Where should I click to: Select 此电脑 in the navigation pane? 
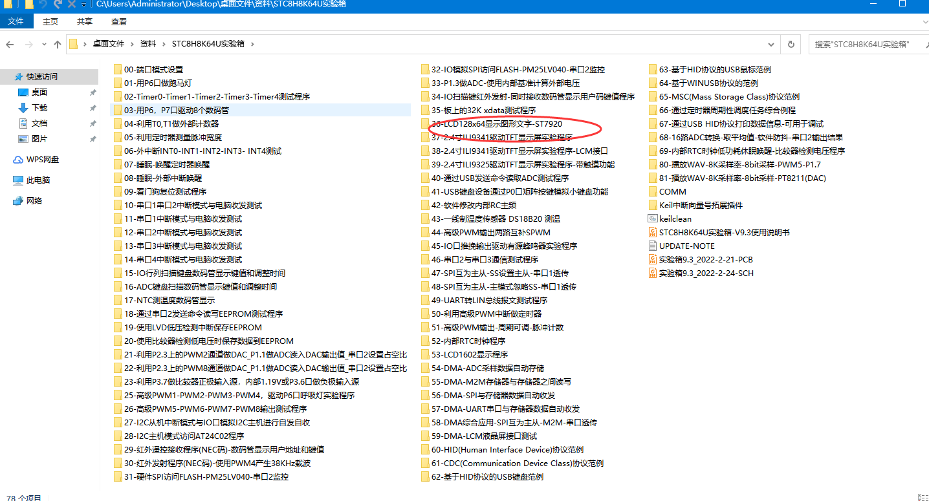pyautogui.click(x=38, y=180)
